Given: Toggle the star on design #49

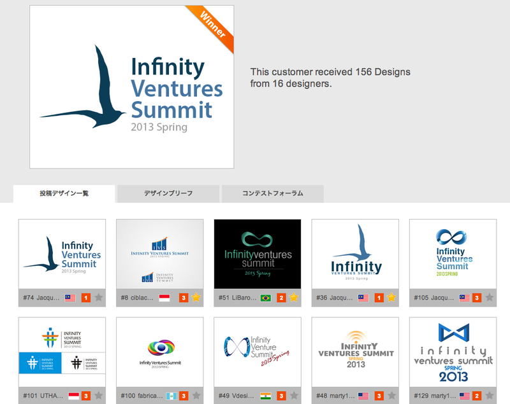Looking at the screenshot, I should tap(294, 396).
